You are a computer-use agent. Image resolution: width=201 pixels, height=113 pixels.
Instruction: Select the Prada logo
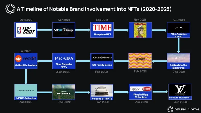(64, 58)
